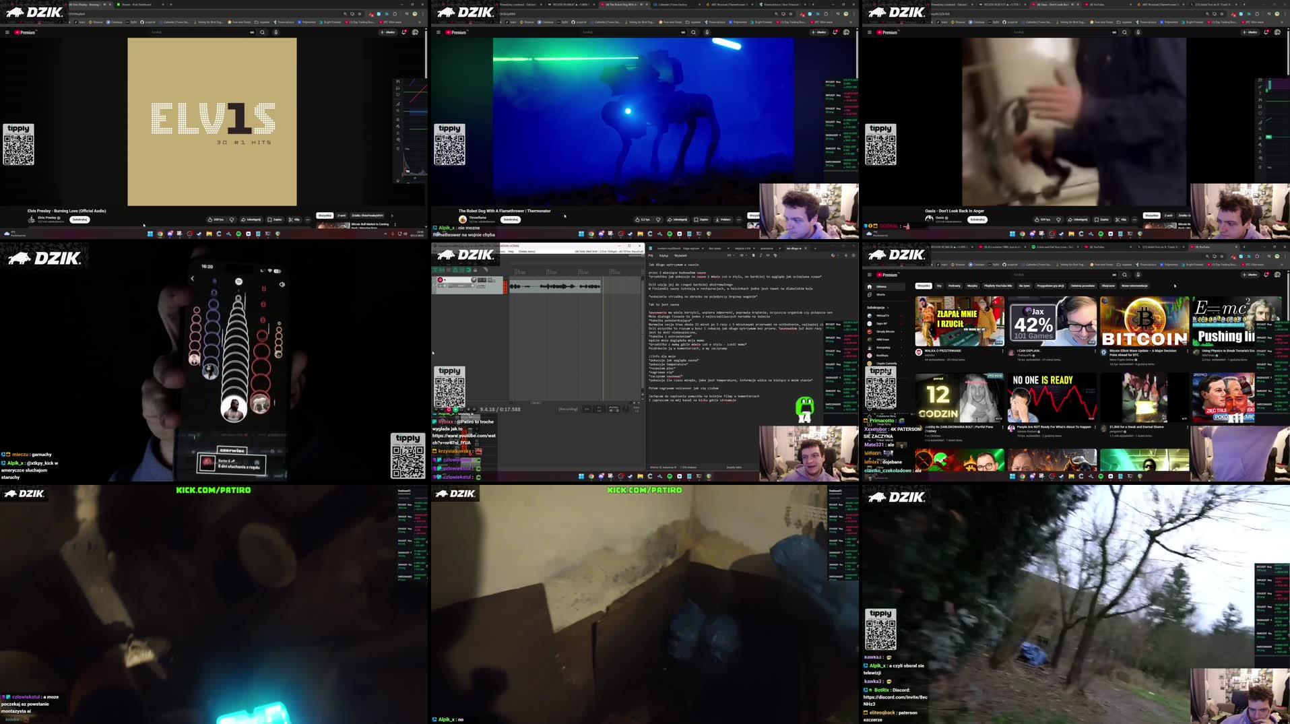1290x724 pixels.
Task: Open more options on the Thermonator video
Action: pos(738,220)
